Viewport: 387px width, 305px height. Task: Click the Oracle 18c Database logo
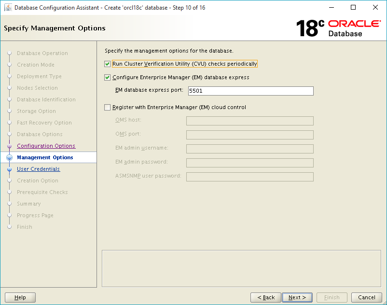pos(338,28)
